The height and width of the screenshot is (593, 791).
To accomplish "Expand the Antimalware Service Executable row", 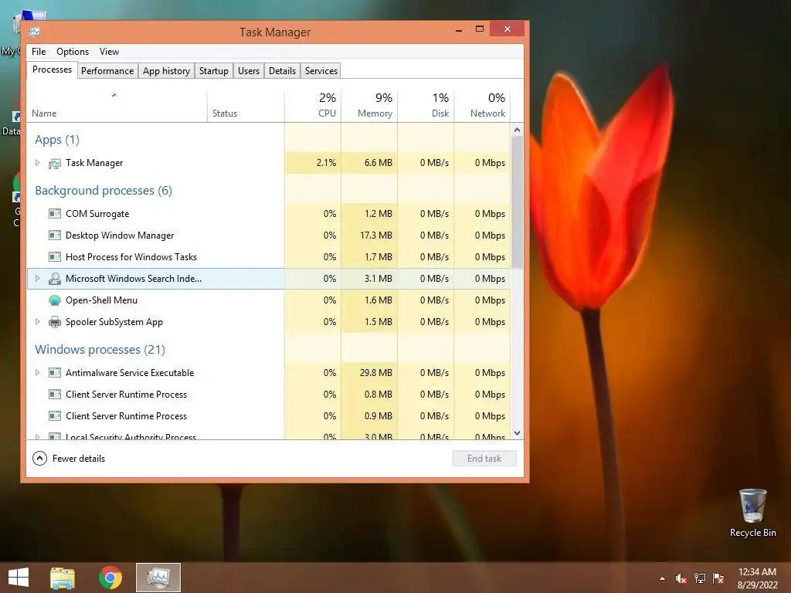I will pos(37,373).
